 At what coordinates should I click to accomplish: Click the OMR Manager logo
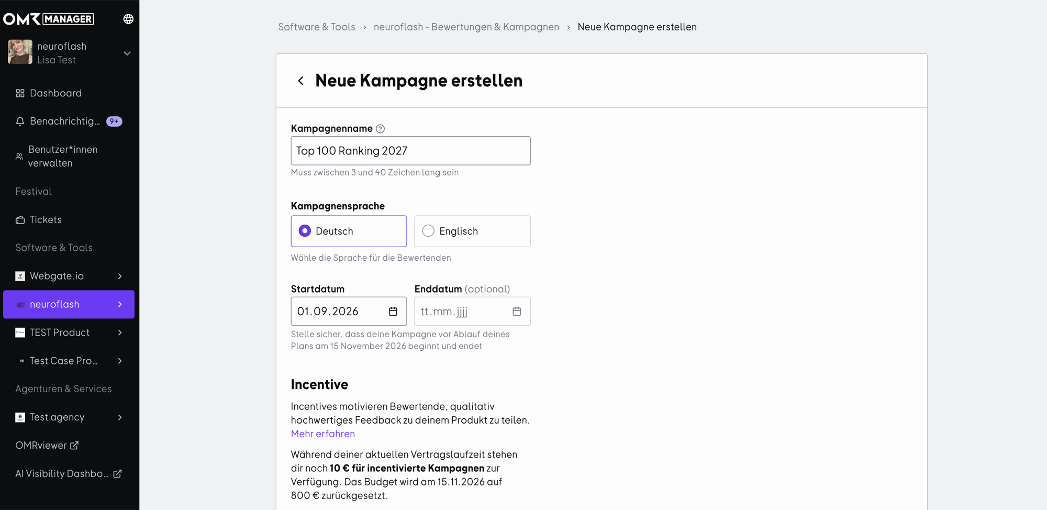(x=49, y=19)
